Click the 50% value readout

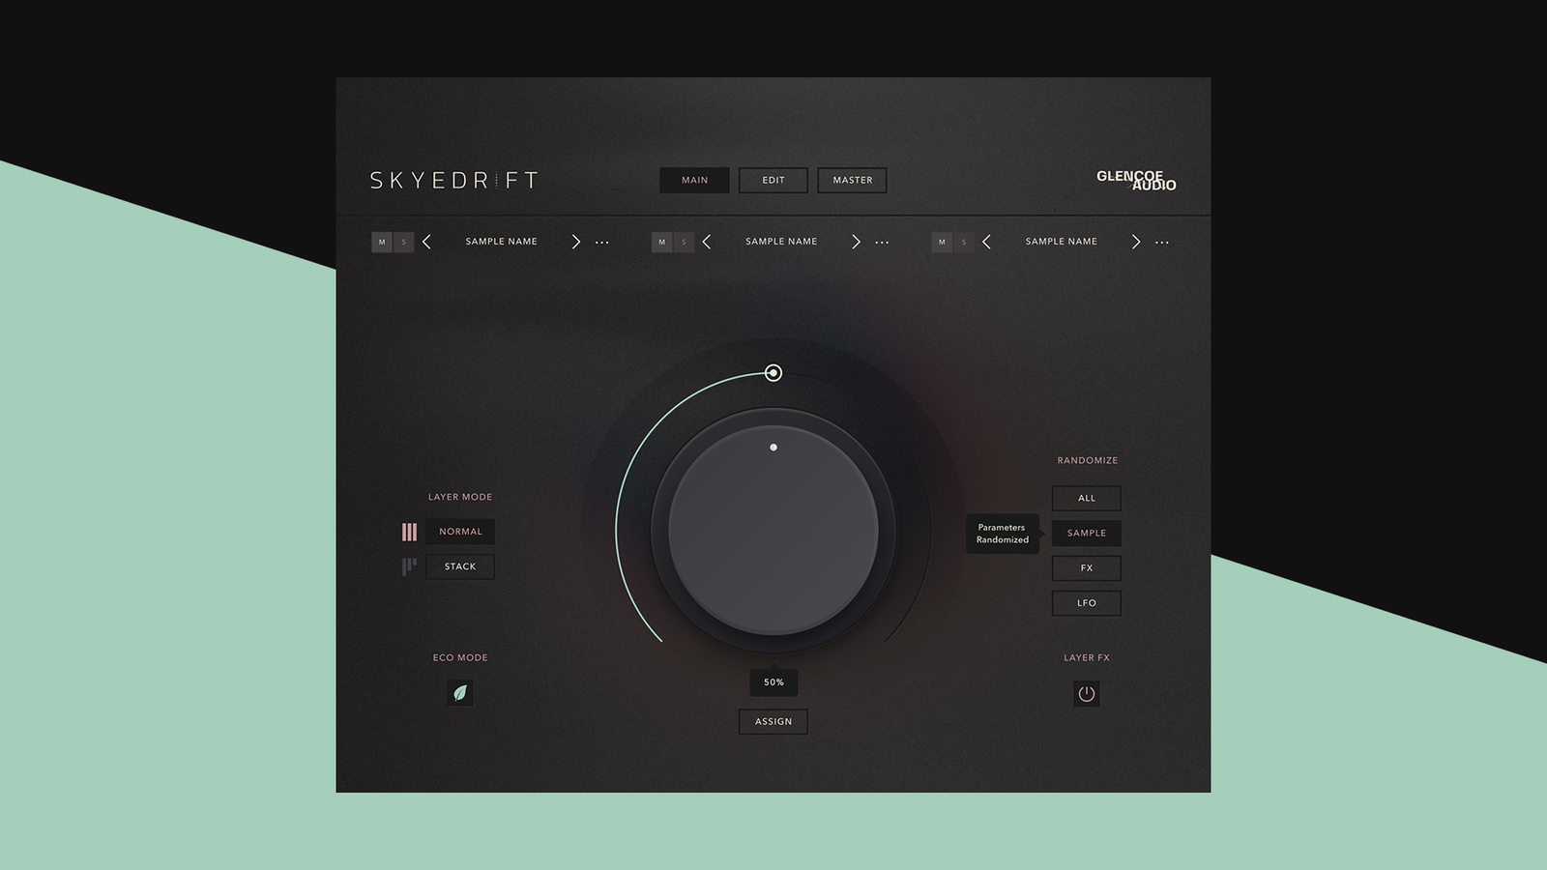coord(773,682)
